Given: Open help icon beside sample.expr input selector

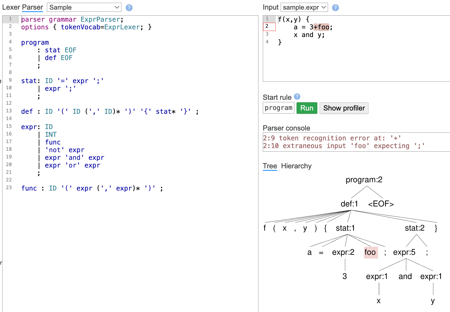Looking at the screenshot, I should pos(335,8).
